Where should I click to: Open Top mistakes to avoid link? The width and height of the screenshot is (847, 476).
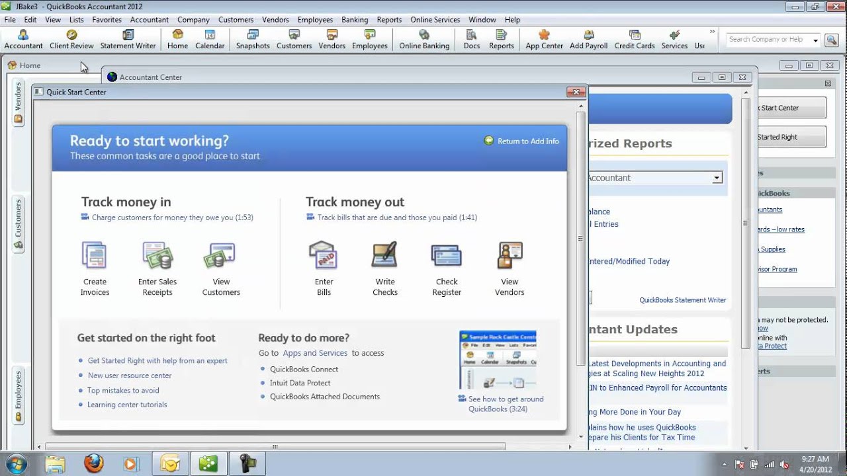click(123, 390)
